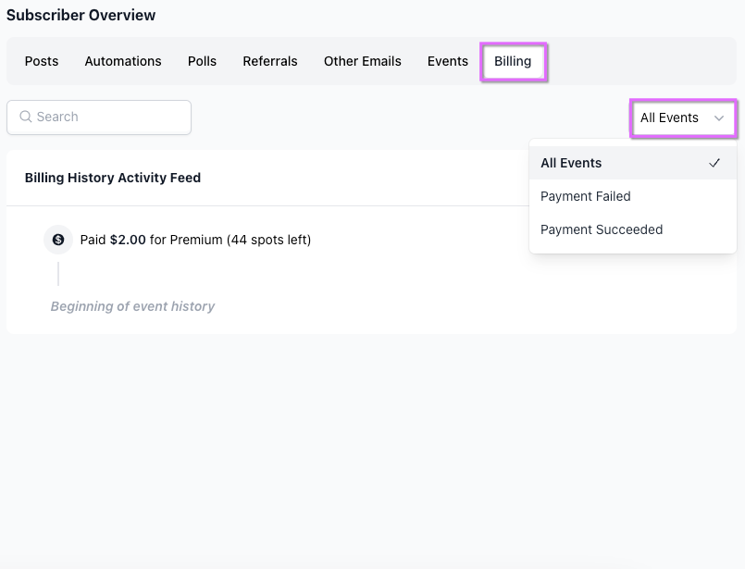745x569 pixels.
Task: Switch to the Posts tab
Action: (42, 61)
